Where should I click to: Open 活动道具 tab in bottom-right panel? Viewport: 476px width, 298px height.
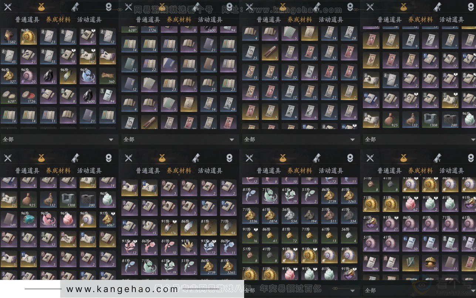pyautogui.click(x=452, y=171)
